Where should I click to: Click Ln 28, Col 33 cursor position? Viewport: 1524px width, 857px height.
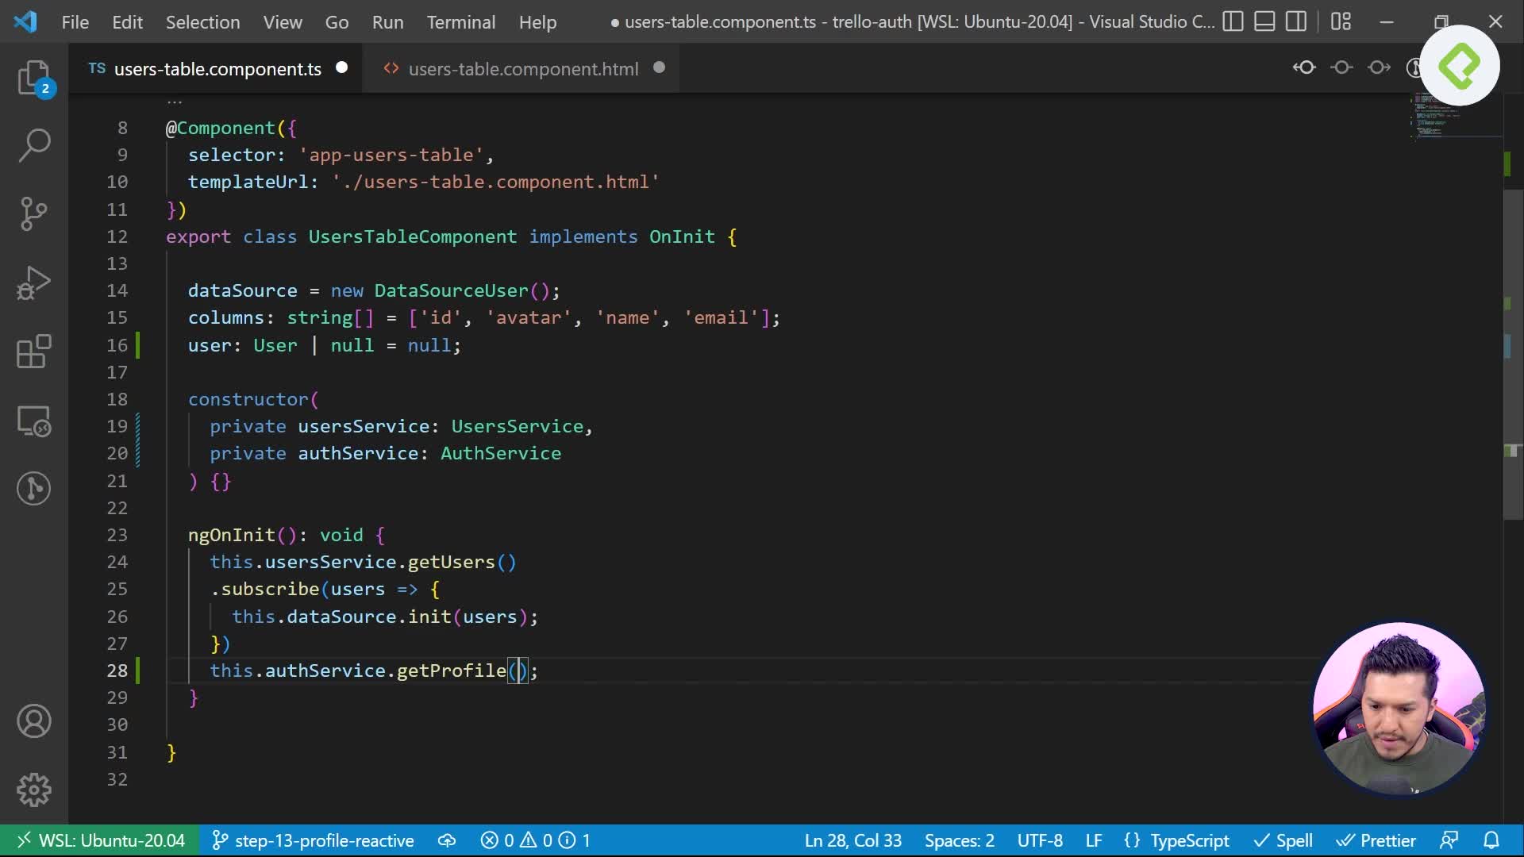[852, 840]
